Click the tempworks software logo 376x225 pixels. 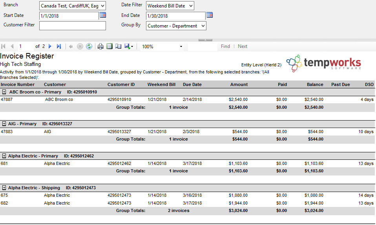click(x=323, y=63)
